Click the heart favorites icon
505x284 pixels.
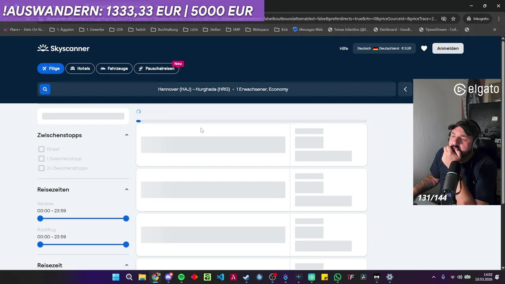(x=424, y=48)
